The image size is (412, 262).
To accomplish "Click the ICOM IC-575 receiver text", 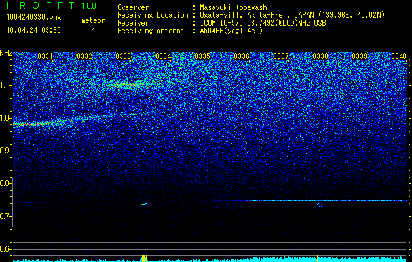I will click(x=263, y=23).
